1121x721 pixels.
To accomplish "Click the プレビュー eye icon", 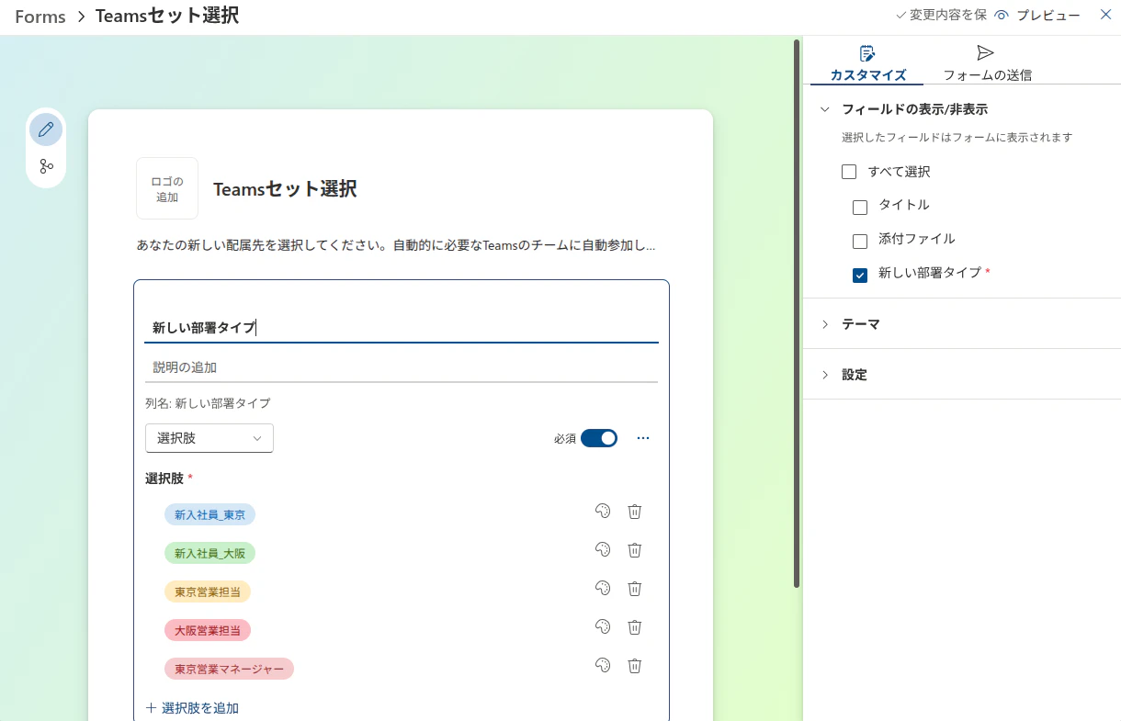I will (1002, 16).
